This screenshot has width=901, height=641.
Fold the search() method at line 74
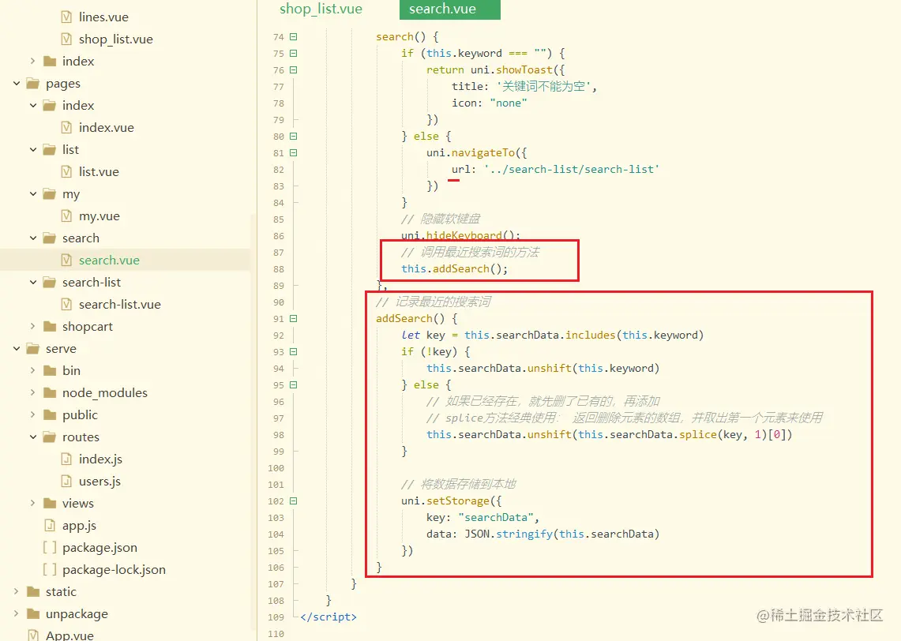pos(294,37)
